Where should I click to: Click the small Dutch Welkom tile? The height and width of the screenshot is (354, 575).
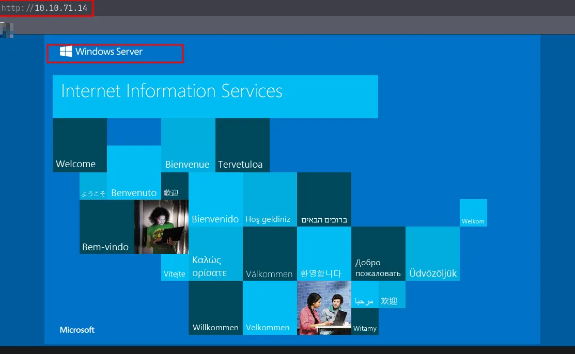coord(473,213)
